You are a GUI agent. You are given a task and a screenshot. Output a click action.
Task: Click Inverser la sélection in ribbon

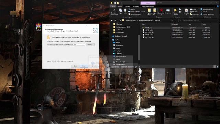[x=208, y=14]
